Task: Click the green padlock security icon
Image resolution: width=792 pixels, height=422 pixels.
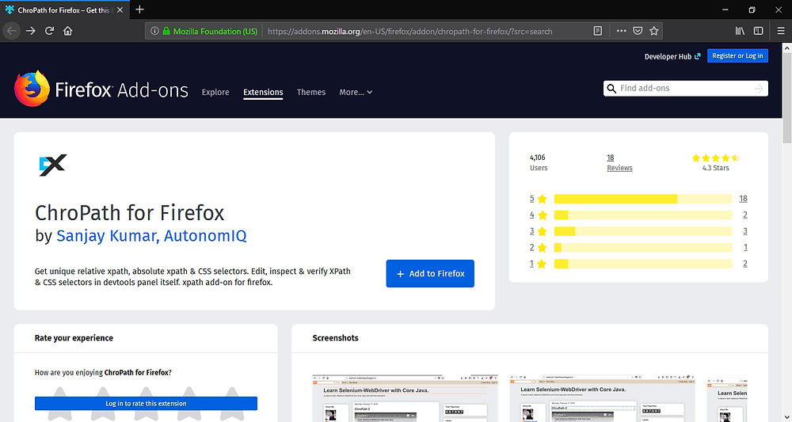Action: click(166, 31)
